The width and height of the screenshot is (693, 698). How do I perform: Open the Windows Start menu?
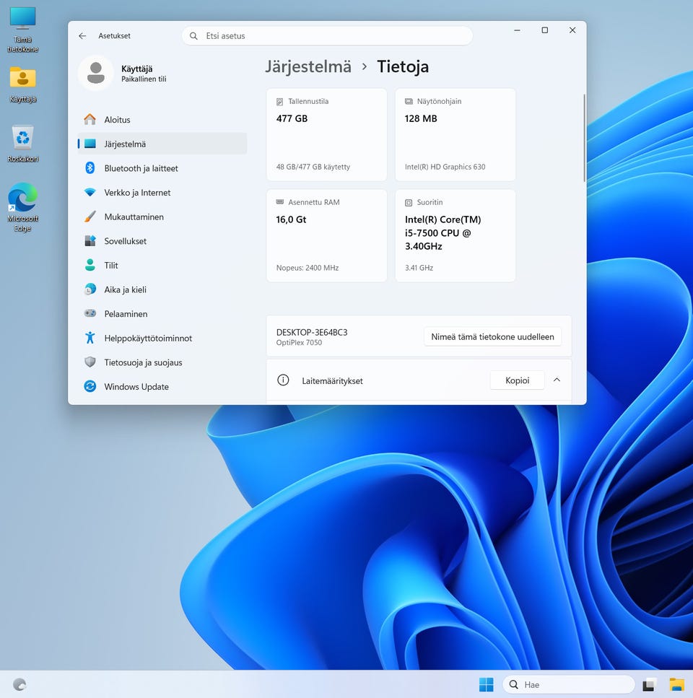coord(486,684)
